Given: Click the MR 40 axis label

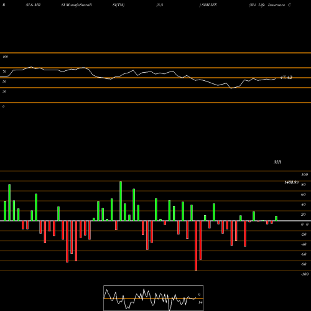Looking at the screenshot, I should [x=304, y=205].
